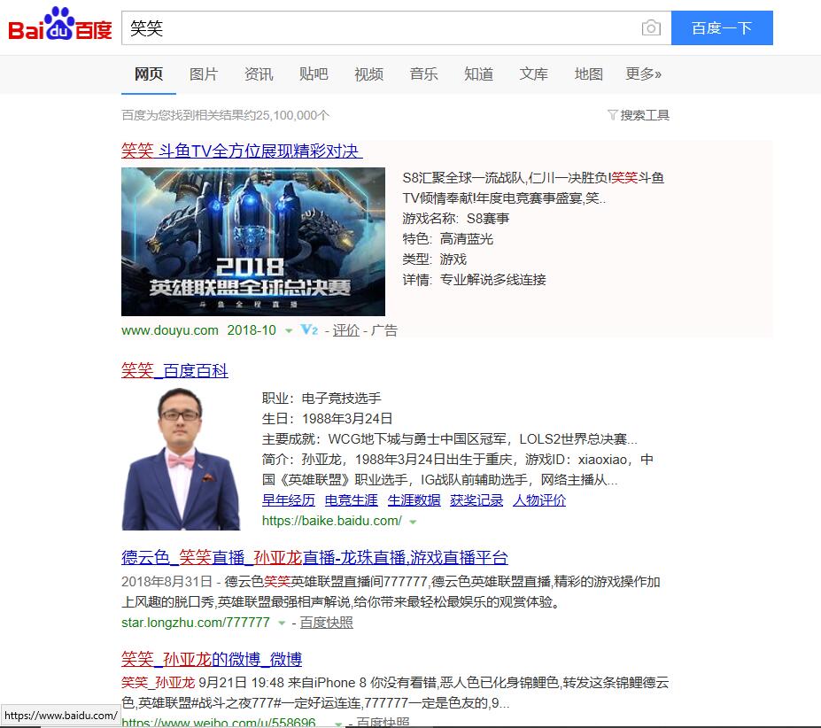Click the 职业：电子竞技选手 line
821x728 pixels.
(321, 398)
